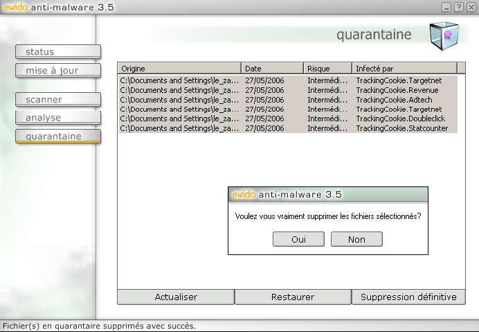Confirm deletion with Oui

(x=298, y=239)
